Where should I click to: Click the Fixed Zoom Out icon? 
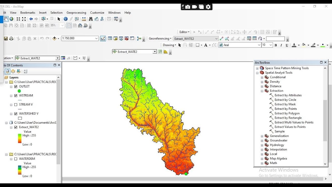point(24,19)
